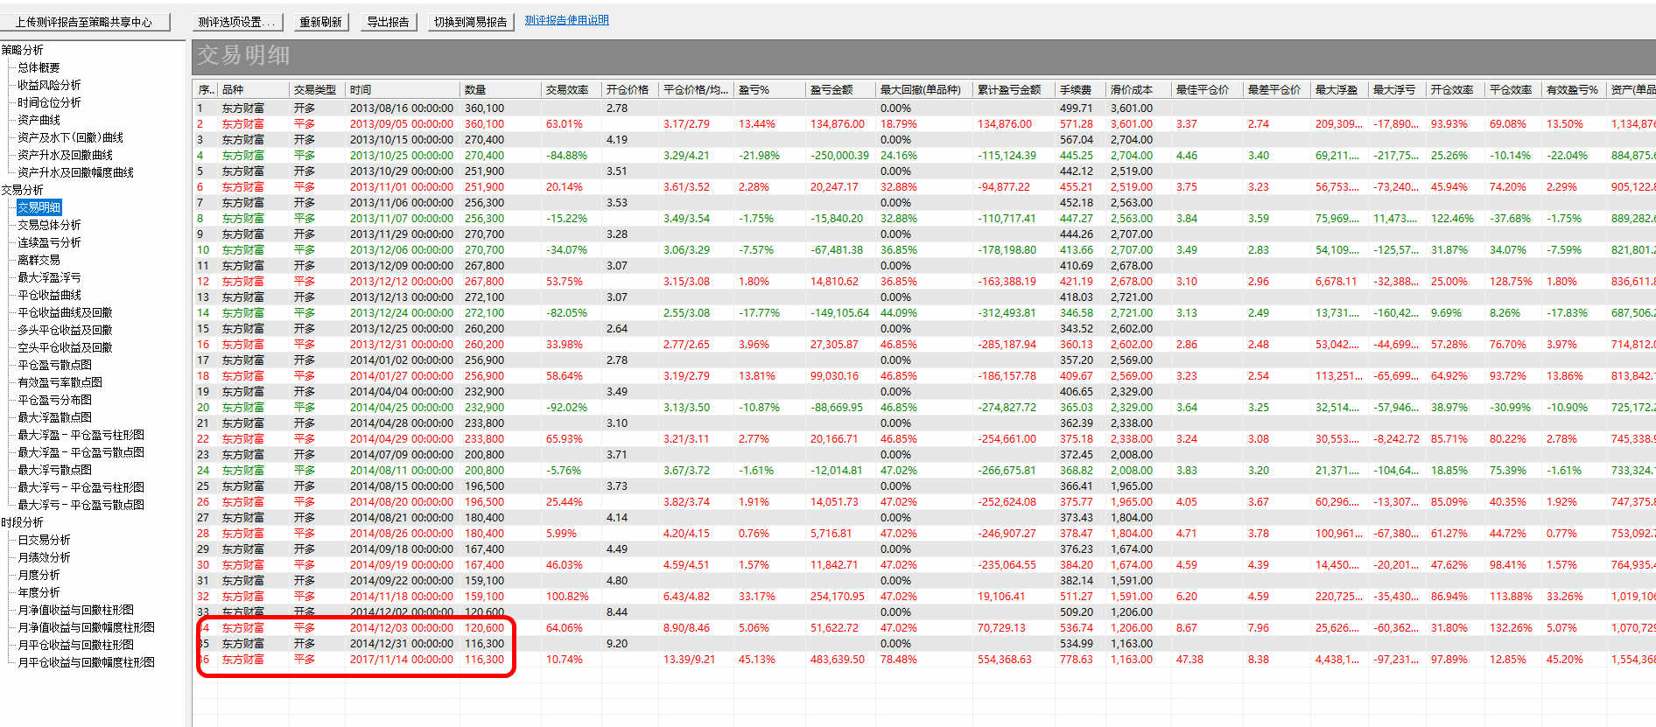Screen dimensions: 1656x727
Task: Select 离群交易 from the sidebar
Action: point(39,260)
